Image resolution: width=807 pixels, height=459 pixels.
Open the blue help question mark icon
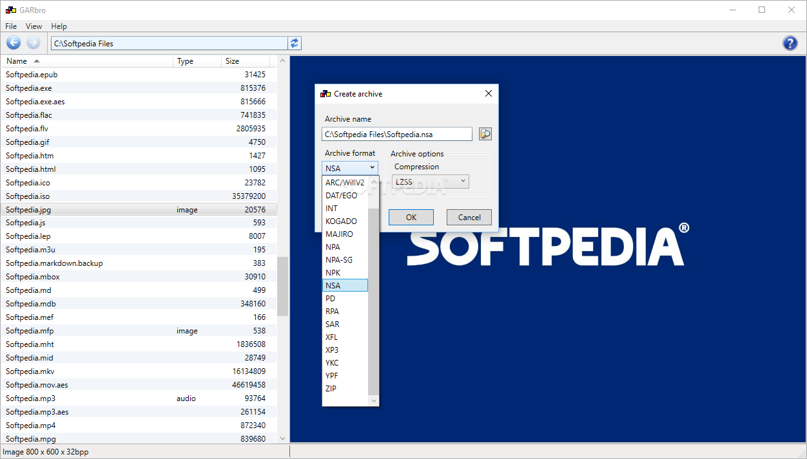pyautogui.click(x=790, y=43)
